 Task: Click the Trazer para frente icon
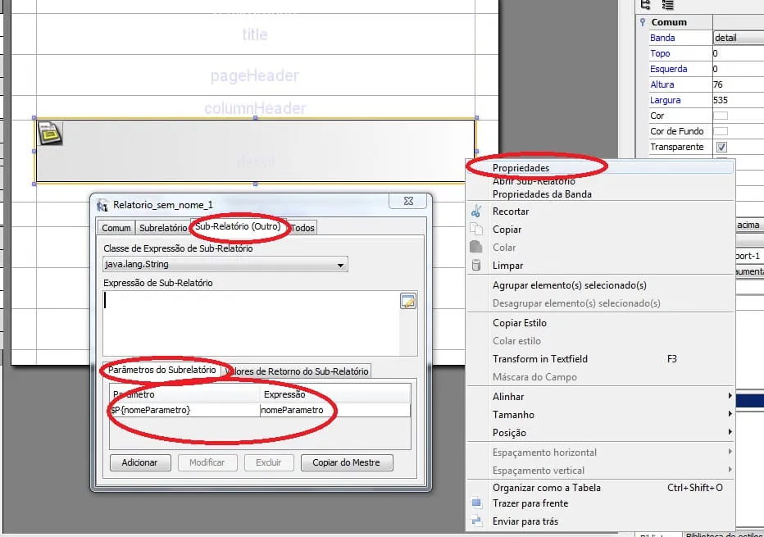(476, 503)
